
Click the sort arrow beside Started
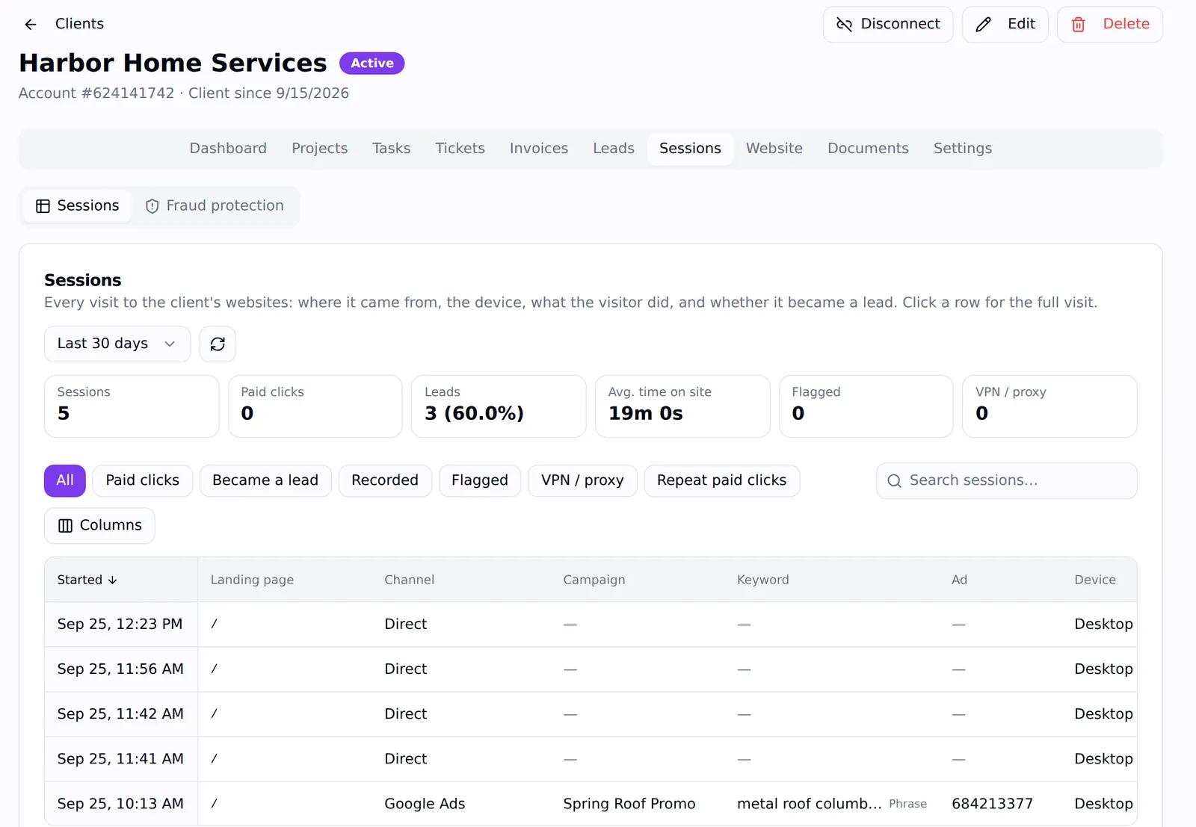113,580
